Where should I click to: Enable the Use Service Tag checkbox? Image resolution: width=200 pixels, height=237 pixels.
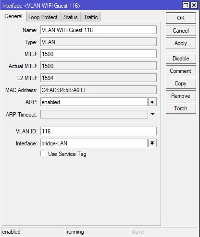click(43, 154)
